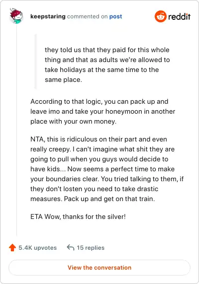The width and height of the screenshot is (199, 284).
Task: Click the gray "commented on" text
Action: coord(87,16)
